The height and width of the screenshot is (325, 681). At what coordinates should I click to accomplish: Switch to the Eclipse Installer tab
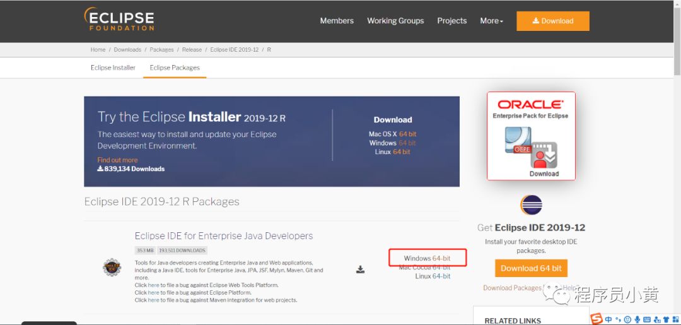(113, 68)
